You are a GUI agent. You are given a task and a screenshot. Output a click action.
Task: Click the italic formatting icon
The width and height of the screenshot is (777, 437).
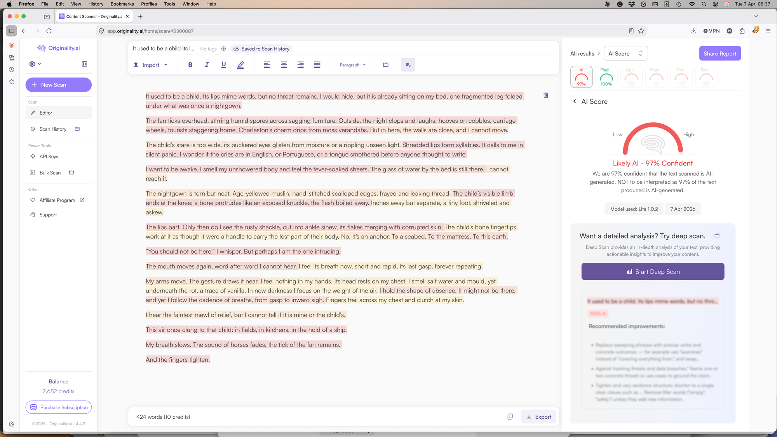tap(207, 65)
